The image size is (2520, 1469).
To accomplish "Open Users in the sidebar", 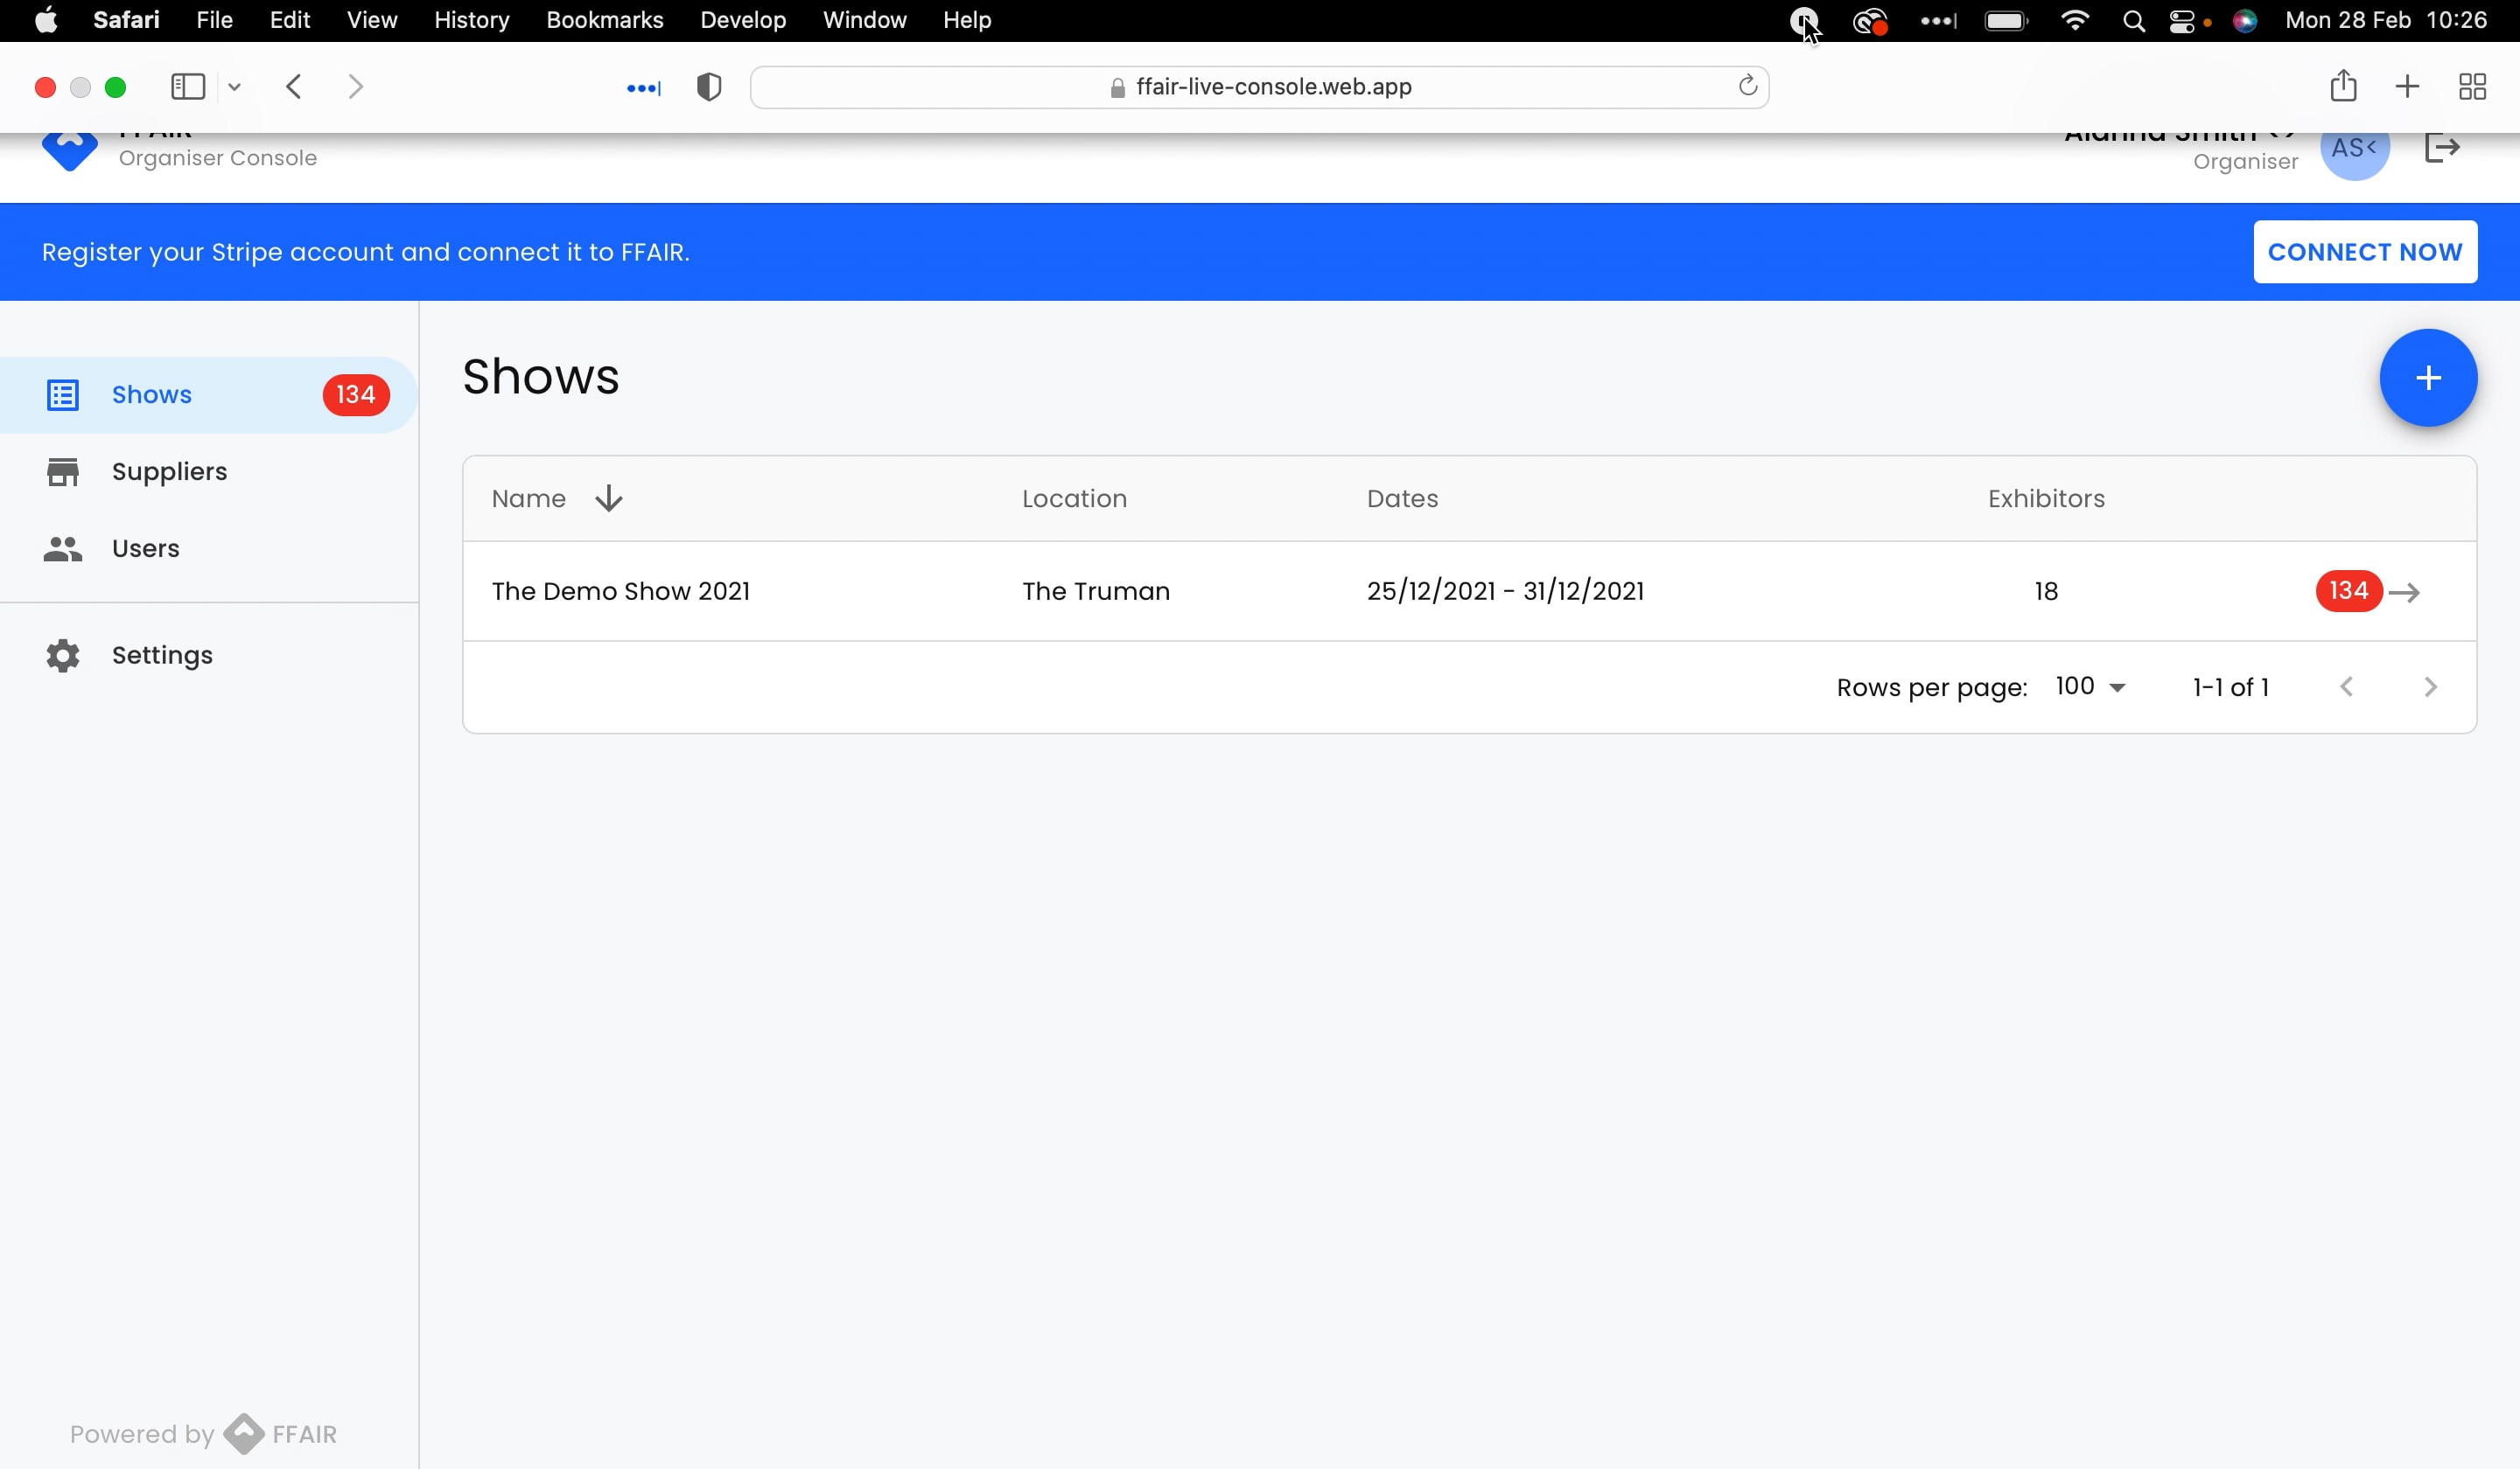I will click(208, 548).
